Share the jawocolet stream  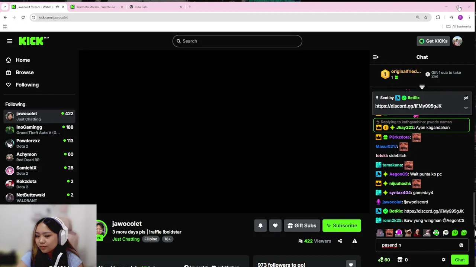pyautogui.click(x=340, y=241)
